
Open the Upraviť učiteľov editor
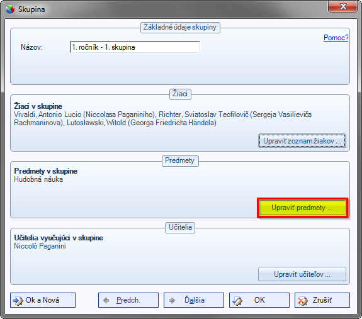[x=302, y=274]
